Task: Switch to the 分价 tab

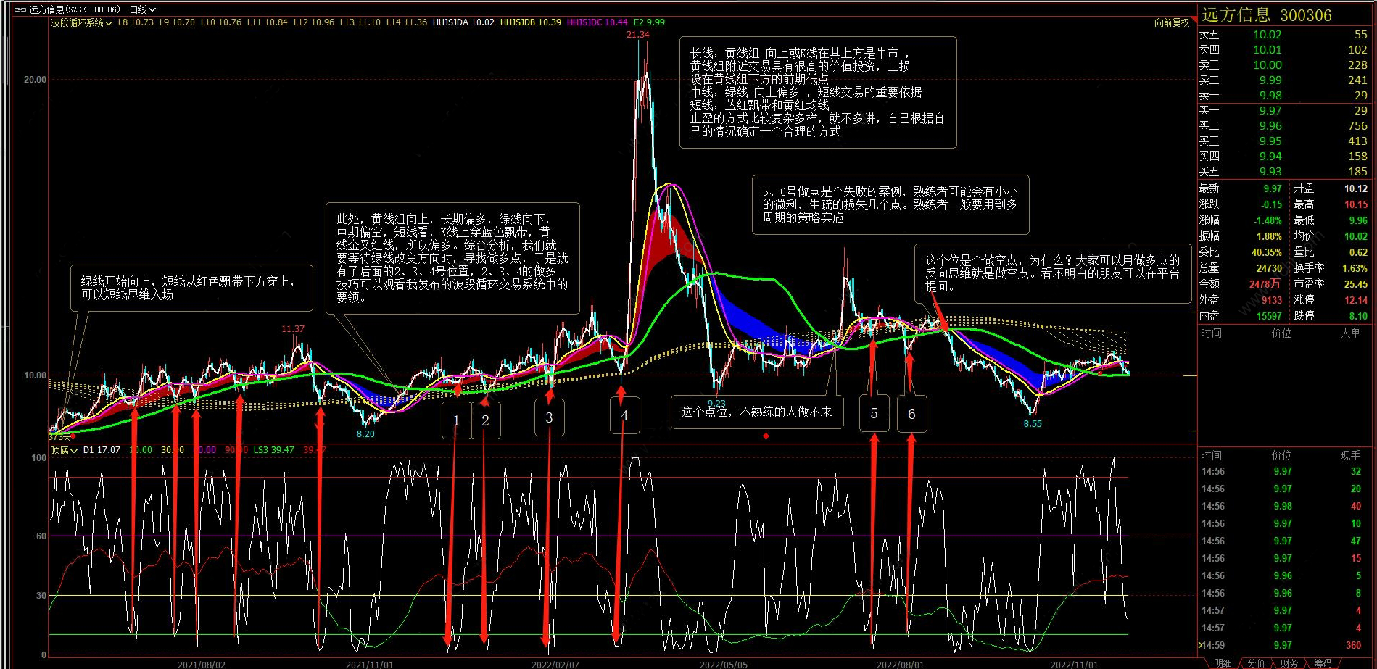Action: coord(1256,662)
